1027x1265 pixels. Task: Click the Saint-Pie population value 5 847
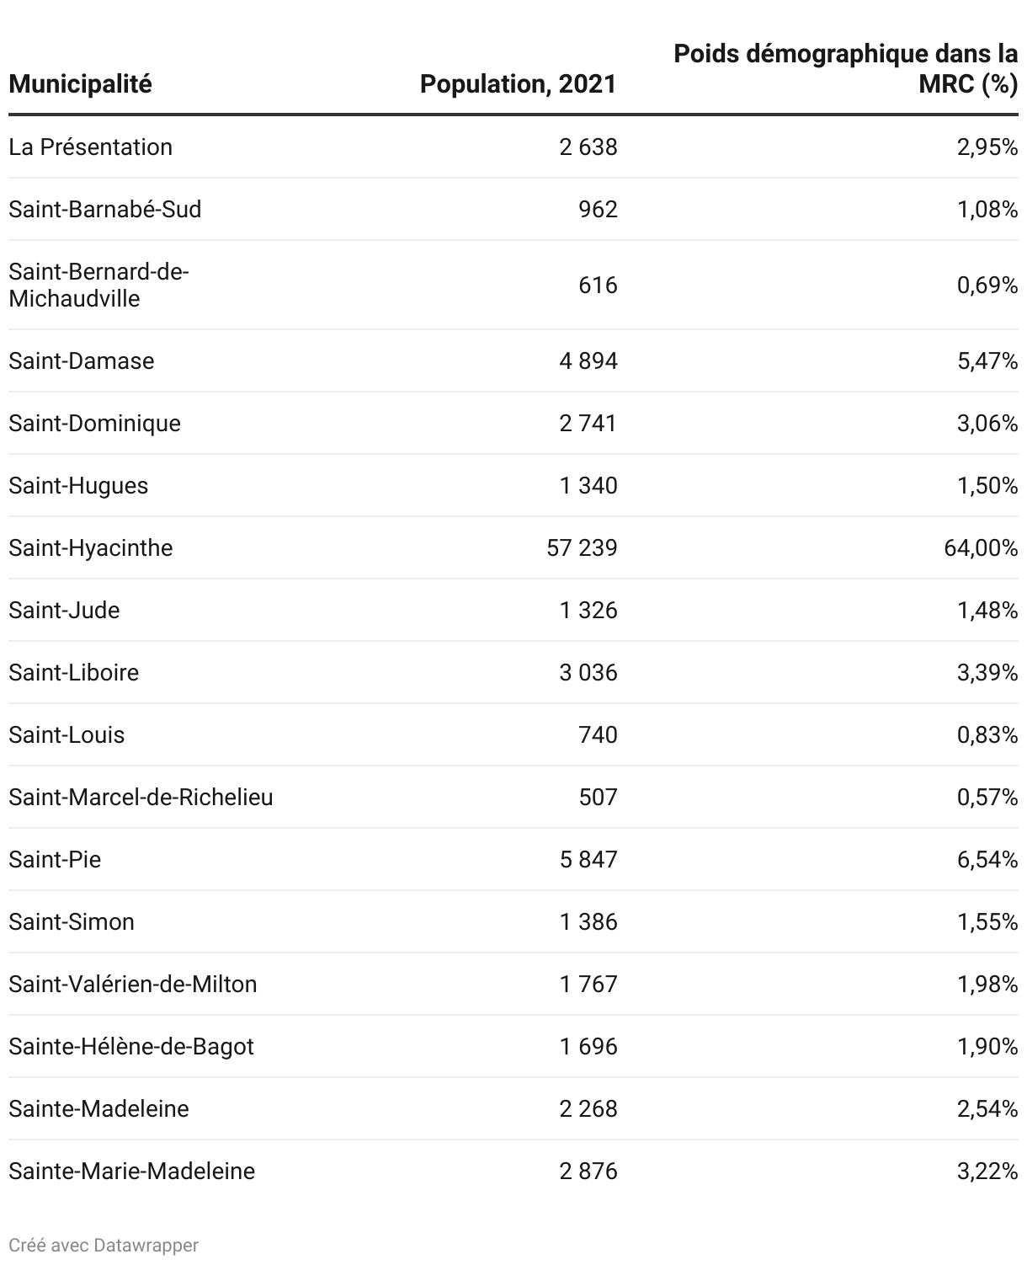(x=588, y=860)
